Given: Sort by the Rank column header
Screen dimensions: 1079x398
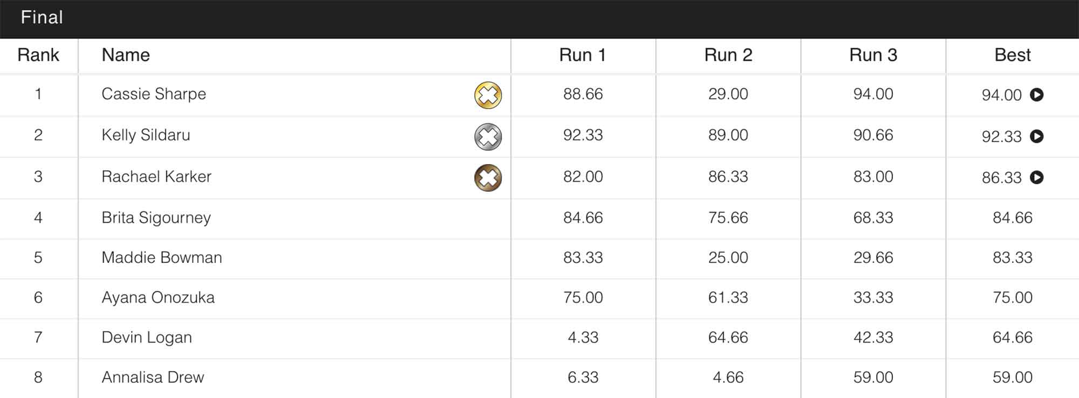Looking at the screenshot, I should [x=38, y=55].
